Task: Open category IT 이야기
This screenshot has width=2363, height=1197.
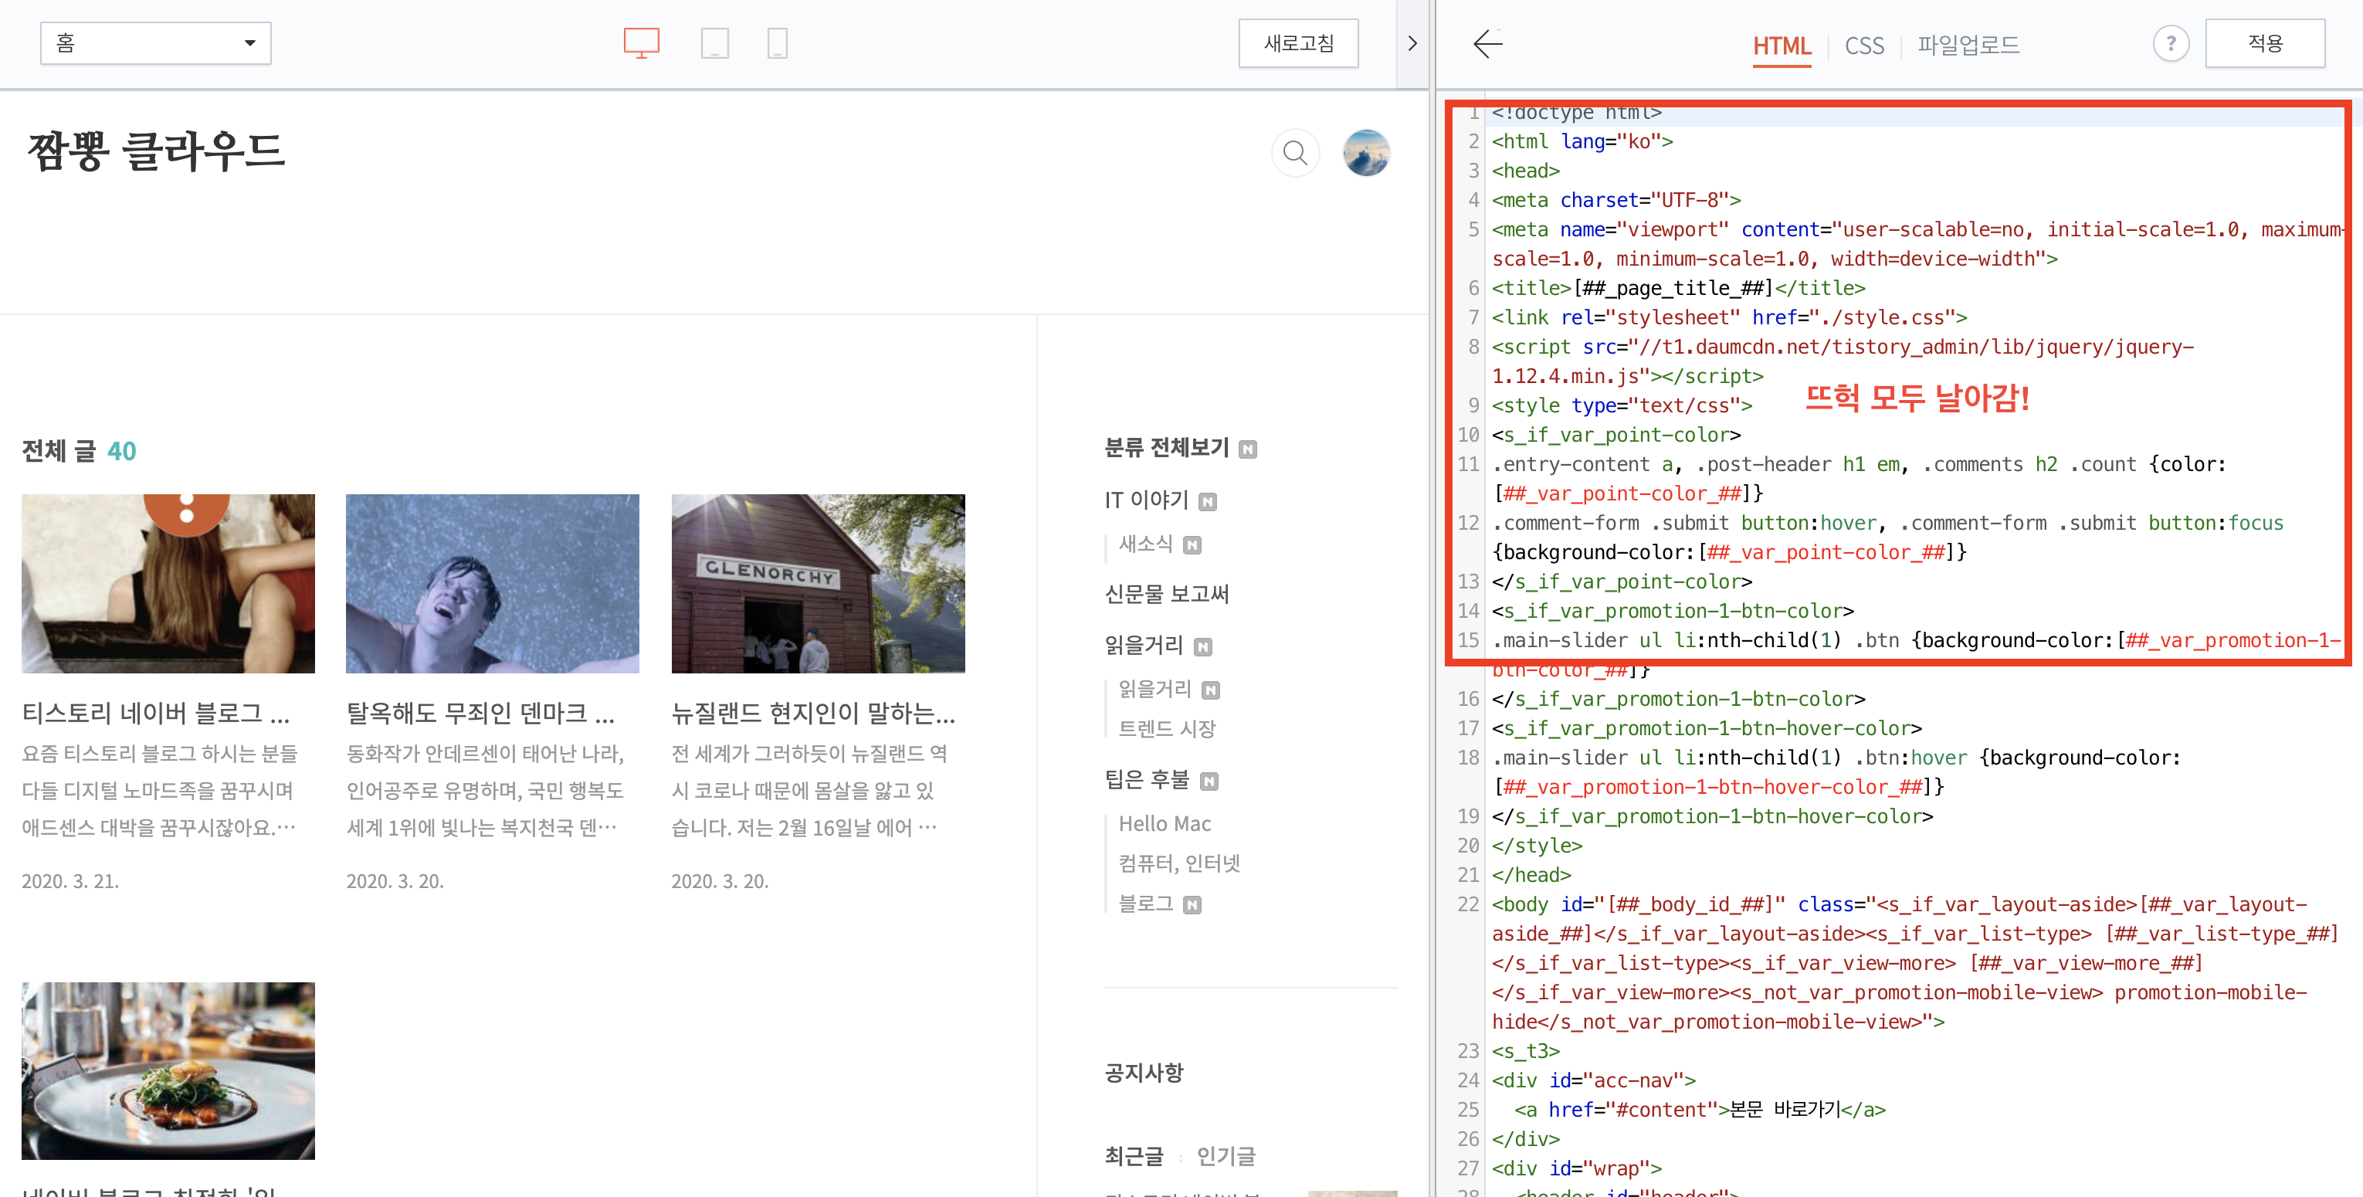Action: click(1146, 500)
